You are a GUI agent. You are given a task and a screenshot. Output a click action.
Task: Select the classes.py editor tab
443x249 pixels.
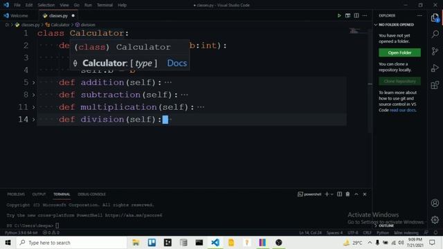(x=58, y=16)
